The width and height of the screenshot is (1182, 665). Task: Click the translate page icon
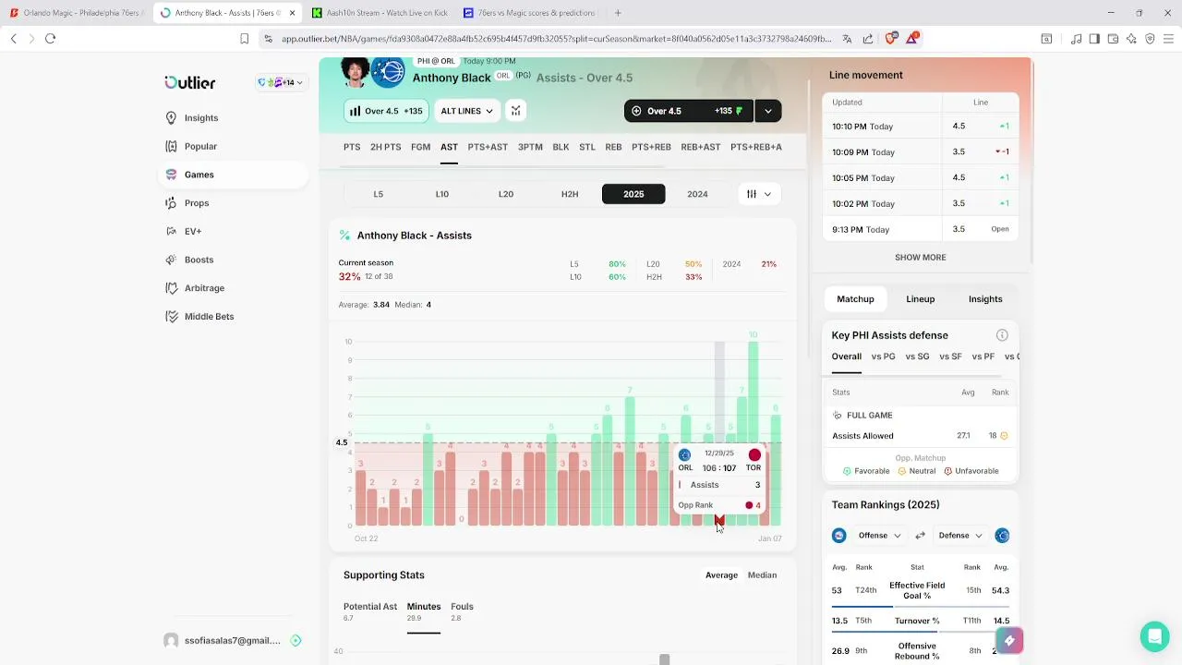848,39
